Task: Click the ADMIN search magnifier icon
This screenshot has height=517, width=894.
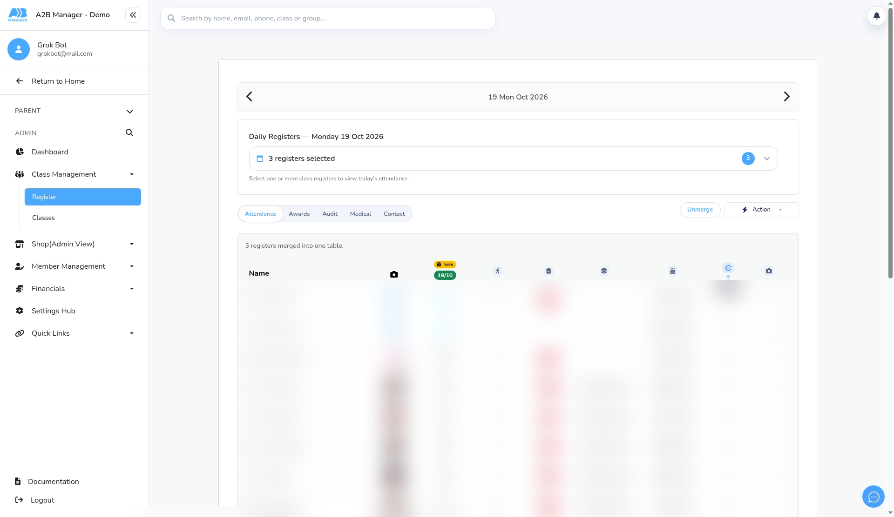Action: (129, 133)
